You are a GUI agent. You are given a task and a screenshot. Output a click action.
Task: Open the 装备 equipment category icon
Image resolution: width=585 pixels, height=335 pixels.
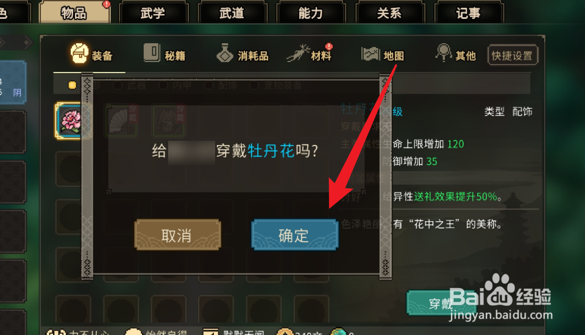(79, 53)
